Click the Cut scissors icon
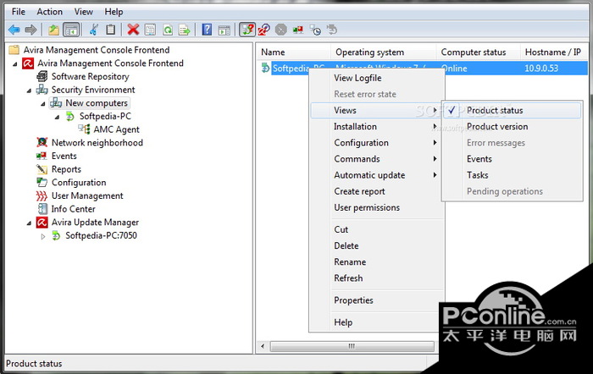Screen dimensions: 593x374 click(94, 30)
